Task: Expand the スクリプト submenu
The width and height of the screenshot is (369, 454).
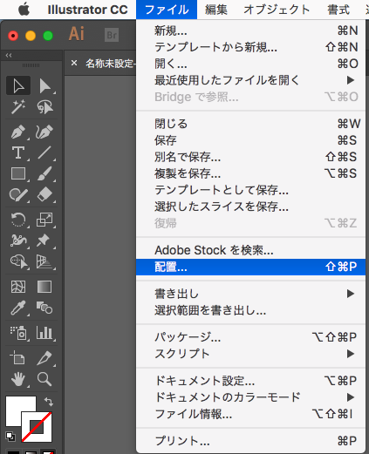Action: [250, 354]
